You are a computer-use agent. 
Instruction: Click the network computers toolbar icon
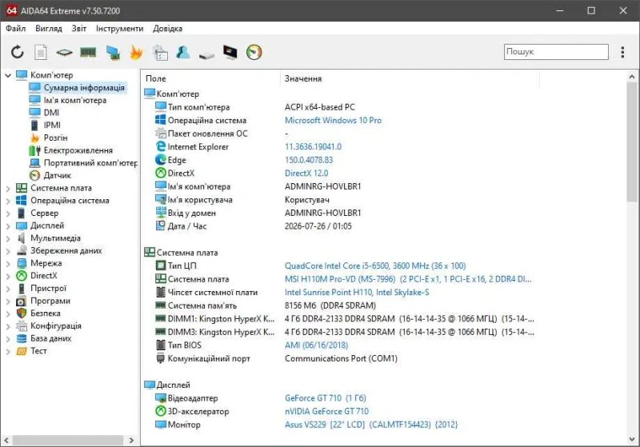click(x=112, y=52)
